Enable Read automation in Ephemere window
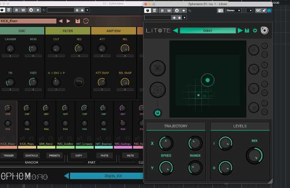 pyautogui.click(x=17, y=10)
